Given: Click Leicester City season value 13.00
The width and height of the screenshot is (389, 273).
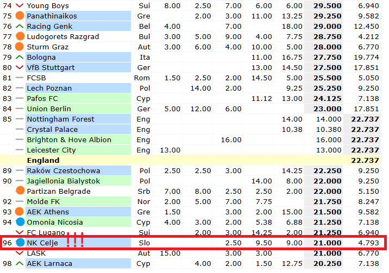Looking at the screenshot, I should pos(170,150).
